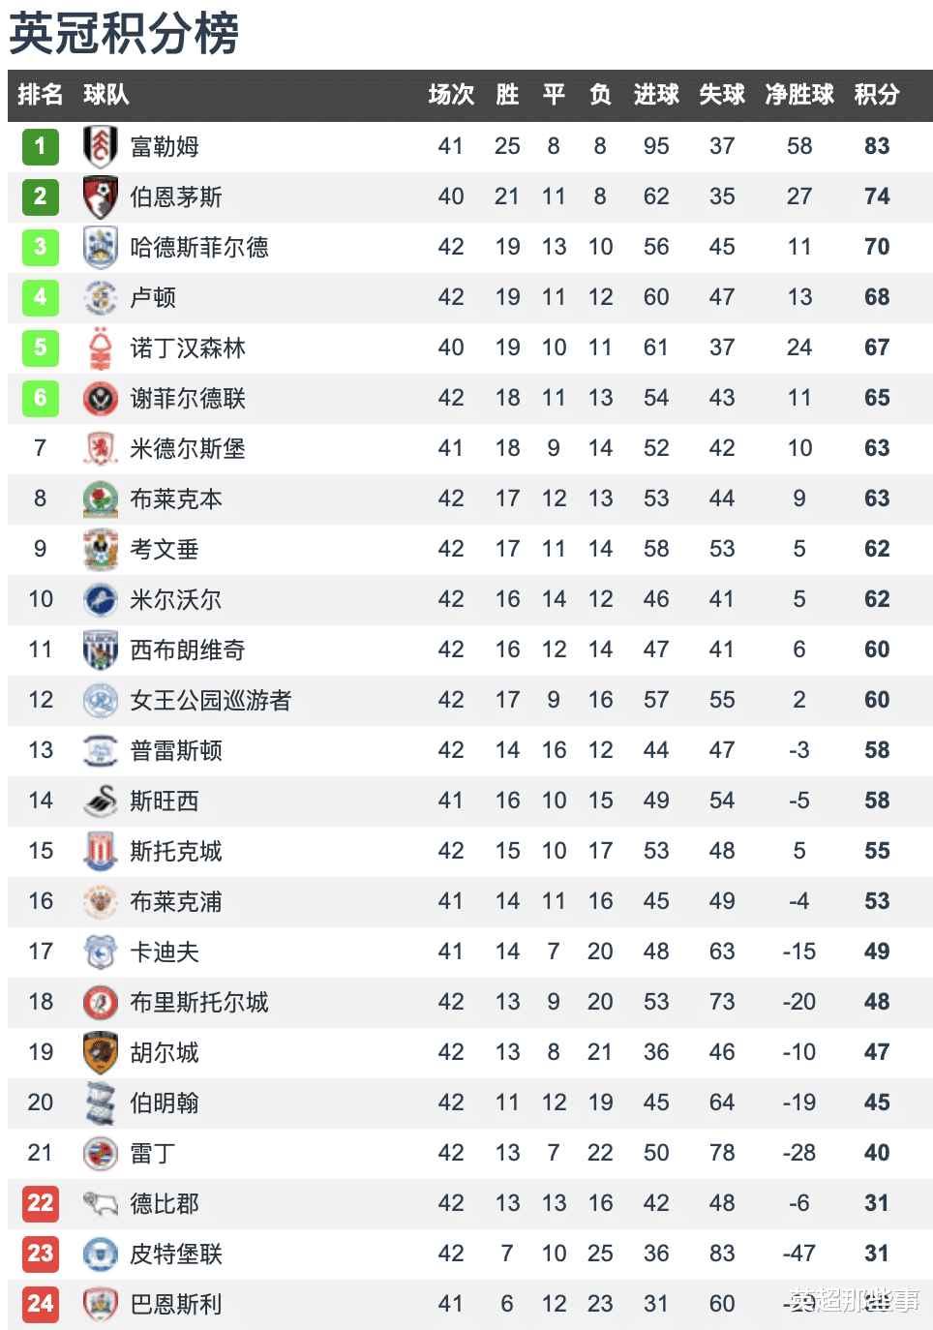Open the 女王公园巡游者 team link
This screenshot has height=1330, width=933.
(x=211, y=700)
